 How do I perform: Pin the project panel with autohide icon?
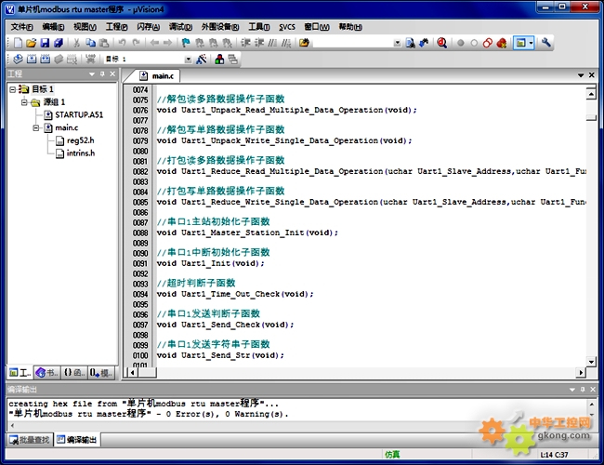click(x=102, y=73)
